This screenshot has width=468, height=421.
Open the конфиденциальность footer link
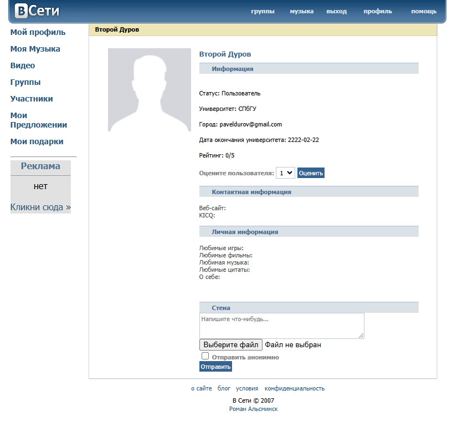tap(295, 388)
